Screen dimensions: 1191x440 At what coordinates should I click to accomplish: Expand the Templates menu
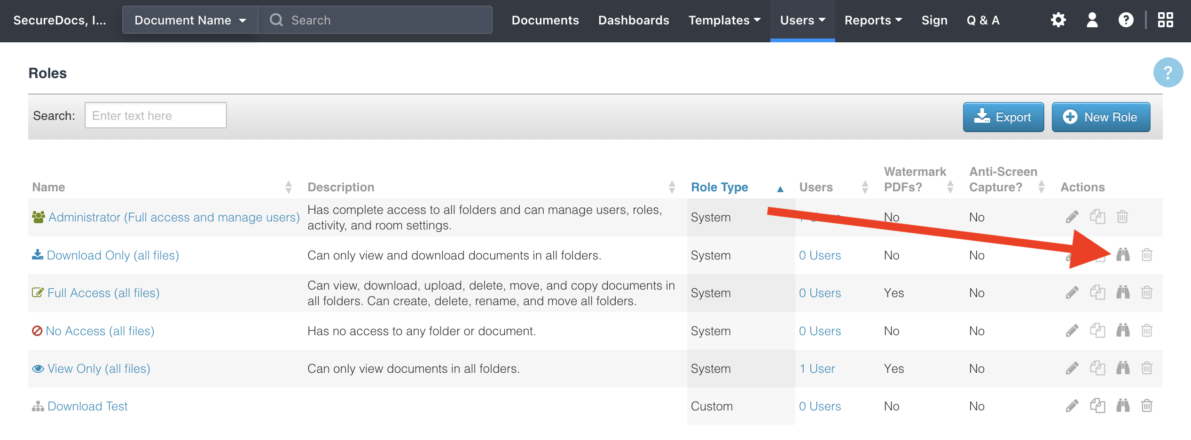coord(724,20)
